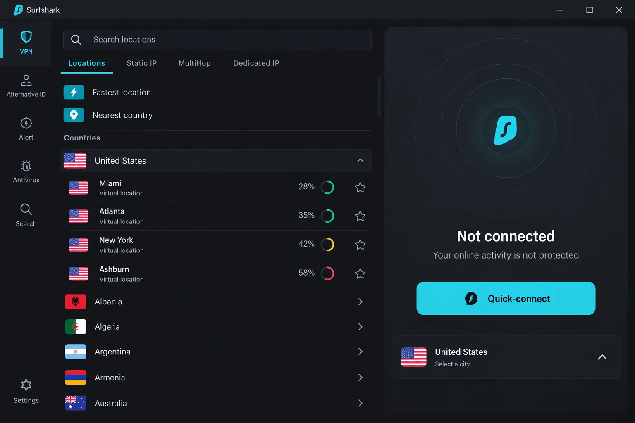Click the magnifier icon in the search box

76,40
